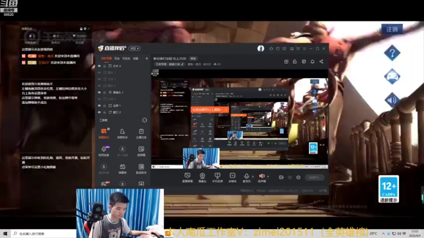Open the 视频连麦 tool

pyautogui.click(x=104, y=151)
